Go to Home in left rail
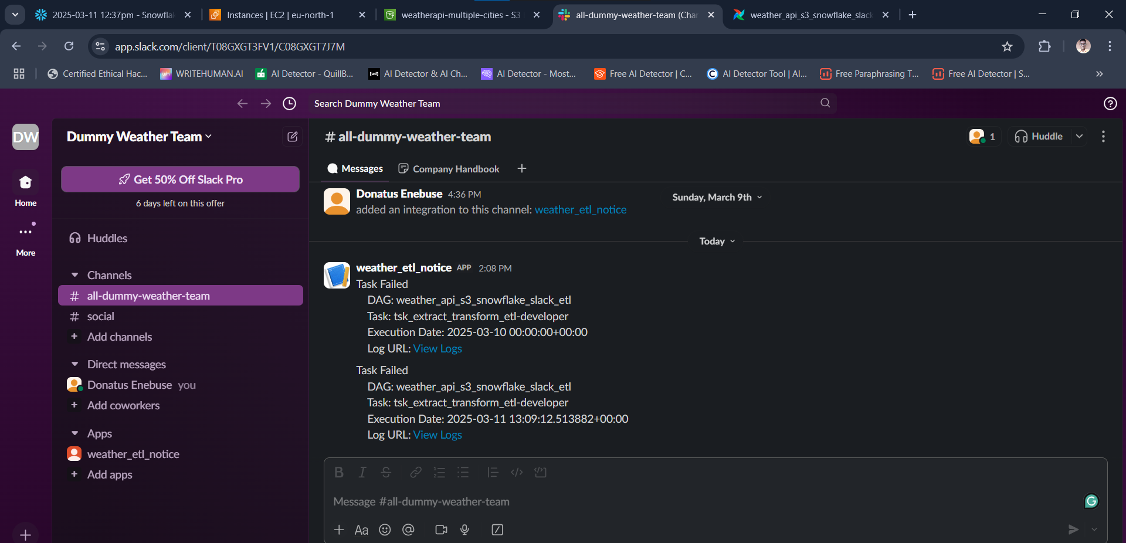 [25, 190]
